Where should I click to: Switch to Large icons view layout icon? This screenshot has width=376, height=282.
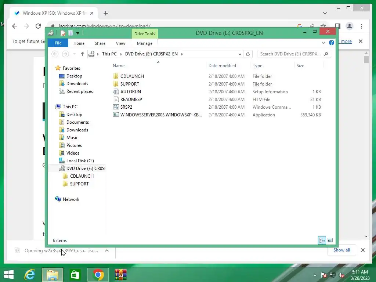pos(330,240)
